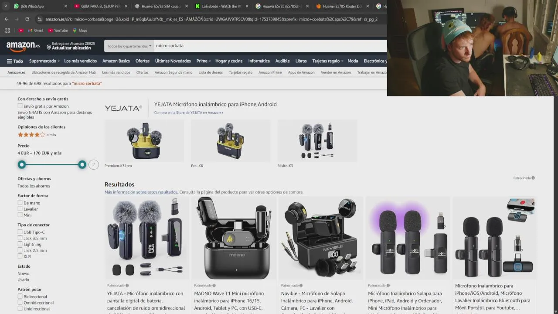
Task: Open the Informática category
Action: [259, 61]
